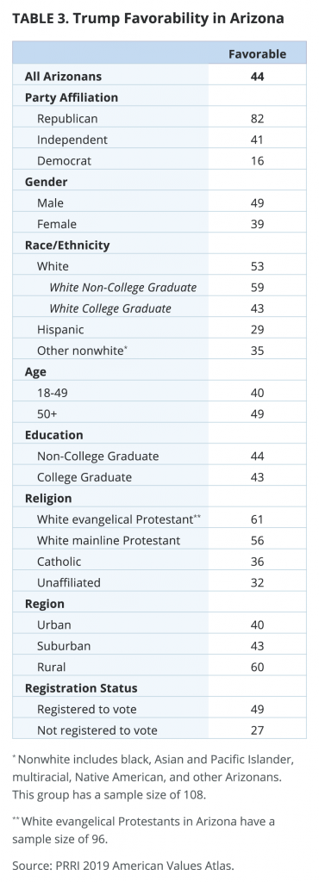Click the Democrat row label
319x882 pixels.
point(64,161)
